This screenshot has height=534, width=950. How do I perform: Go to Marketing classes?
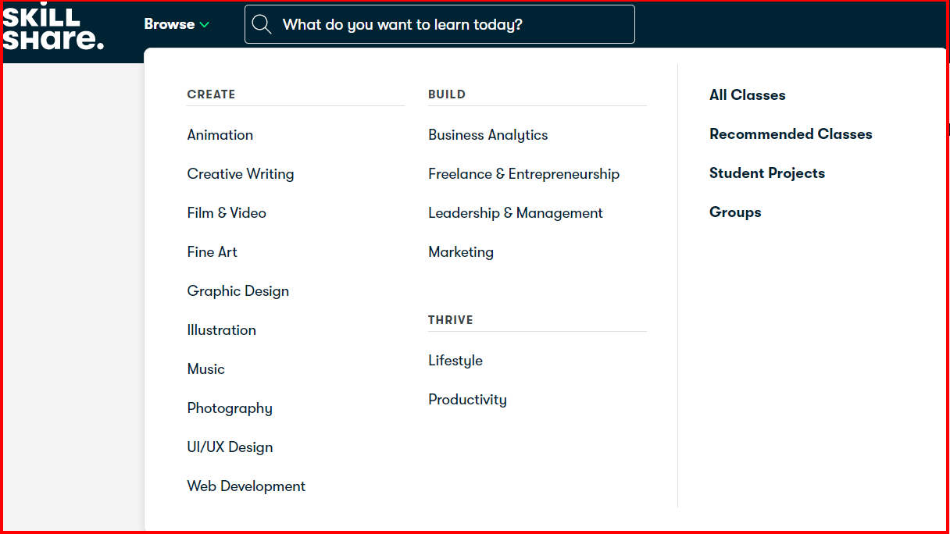[x=461, y=252]
